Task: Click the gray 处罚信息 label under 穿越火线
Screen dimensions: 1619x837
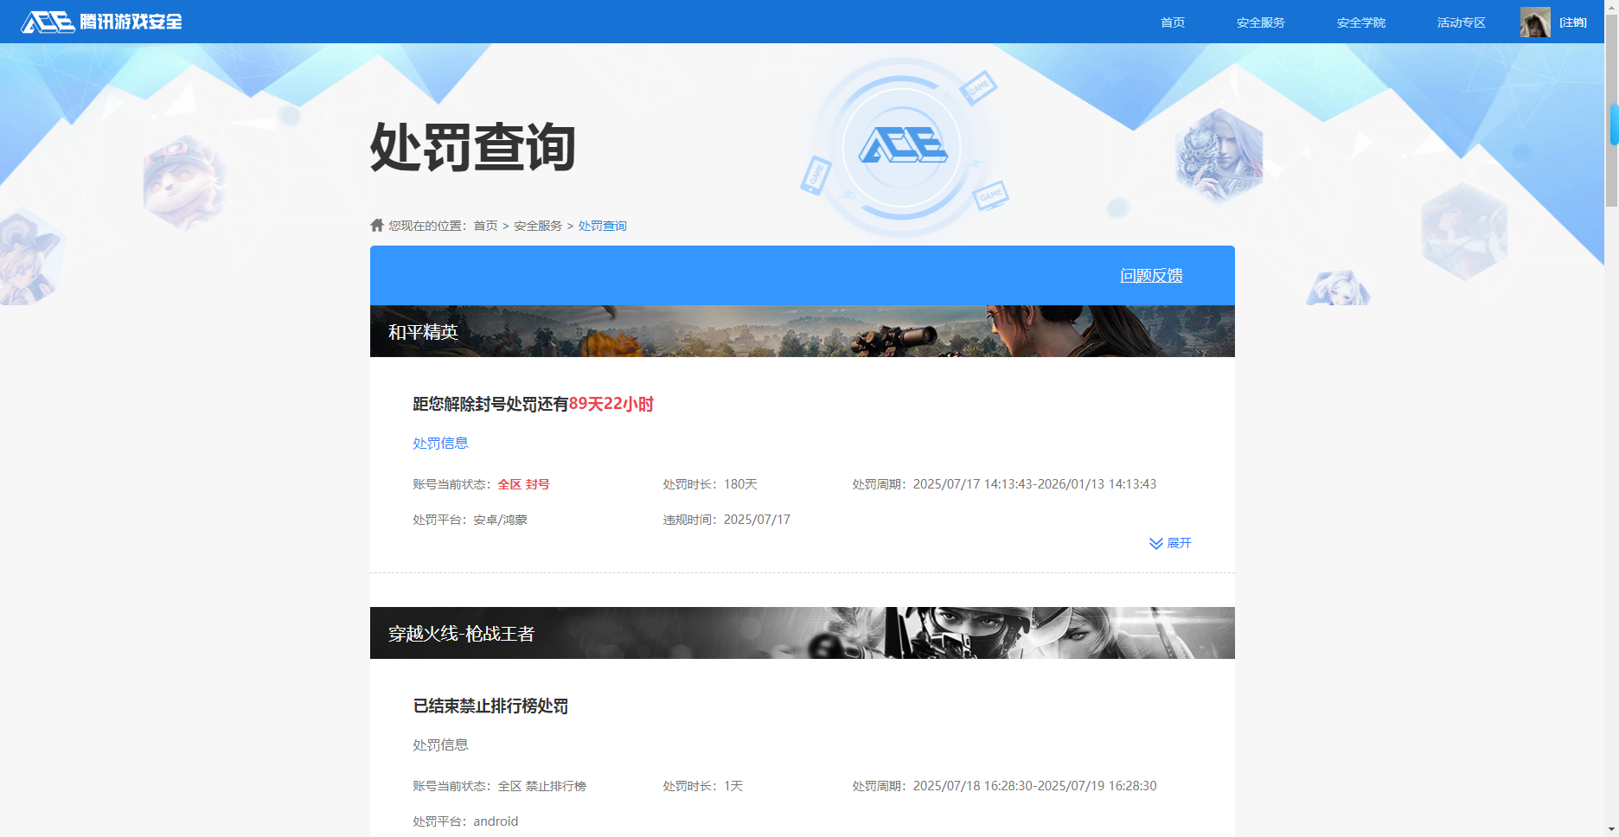Action: click(x=440, y=744)
